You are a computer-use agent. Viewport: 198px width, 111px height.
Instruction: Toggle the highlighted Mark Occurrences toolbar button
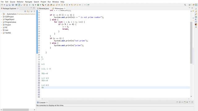pos(19,5)
